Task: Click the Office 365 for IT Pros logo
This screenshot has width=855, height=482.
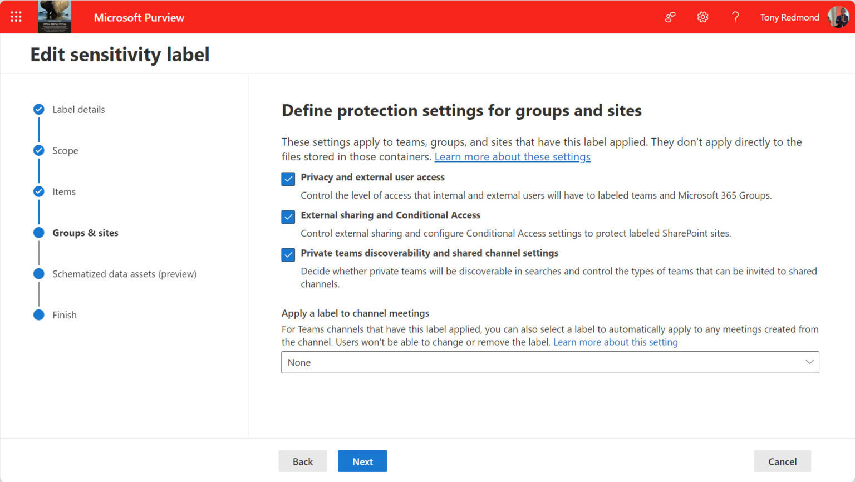Action: click(55, 17)
